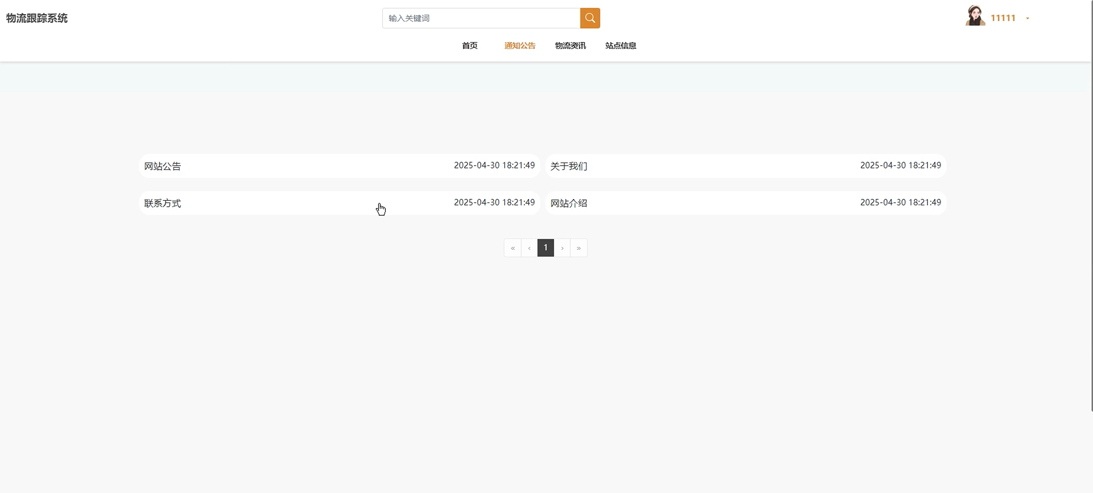Go to next page arrow
1093x493 pixels.
click(562, 248)
